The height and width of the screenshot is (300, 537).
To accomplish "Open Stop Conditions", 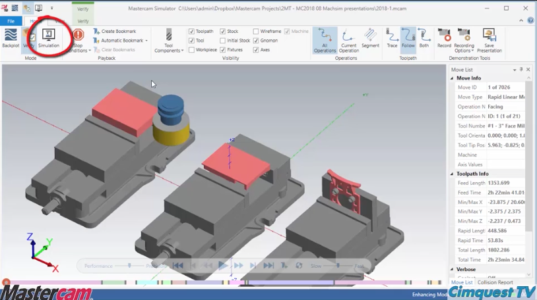I will [79, 41].
